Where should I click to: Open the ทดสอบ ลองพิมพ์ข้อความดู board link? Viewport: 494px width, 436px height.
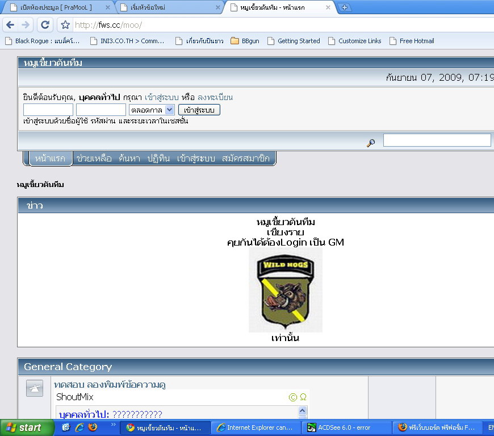pos(110,385)
